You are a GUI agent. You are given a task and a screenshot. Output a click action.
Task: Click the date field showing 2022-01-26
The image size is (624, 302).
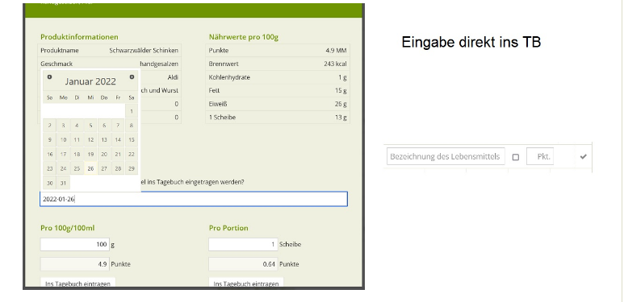pos(194,199)
